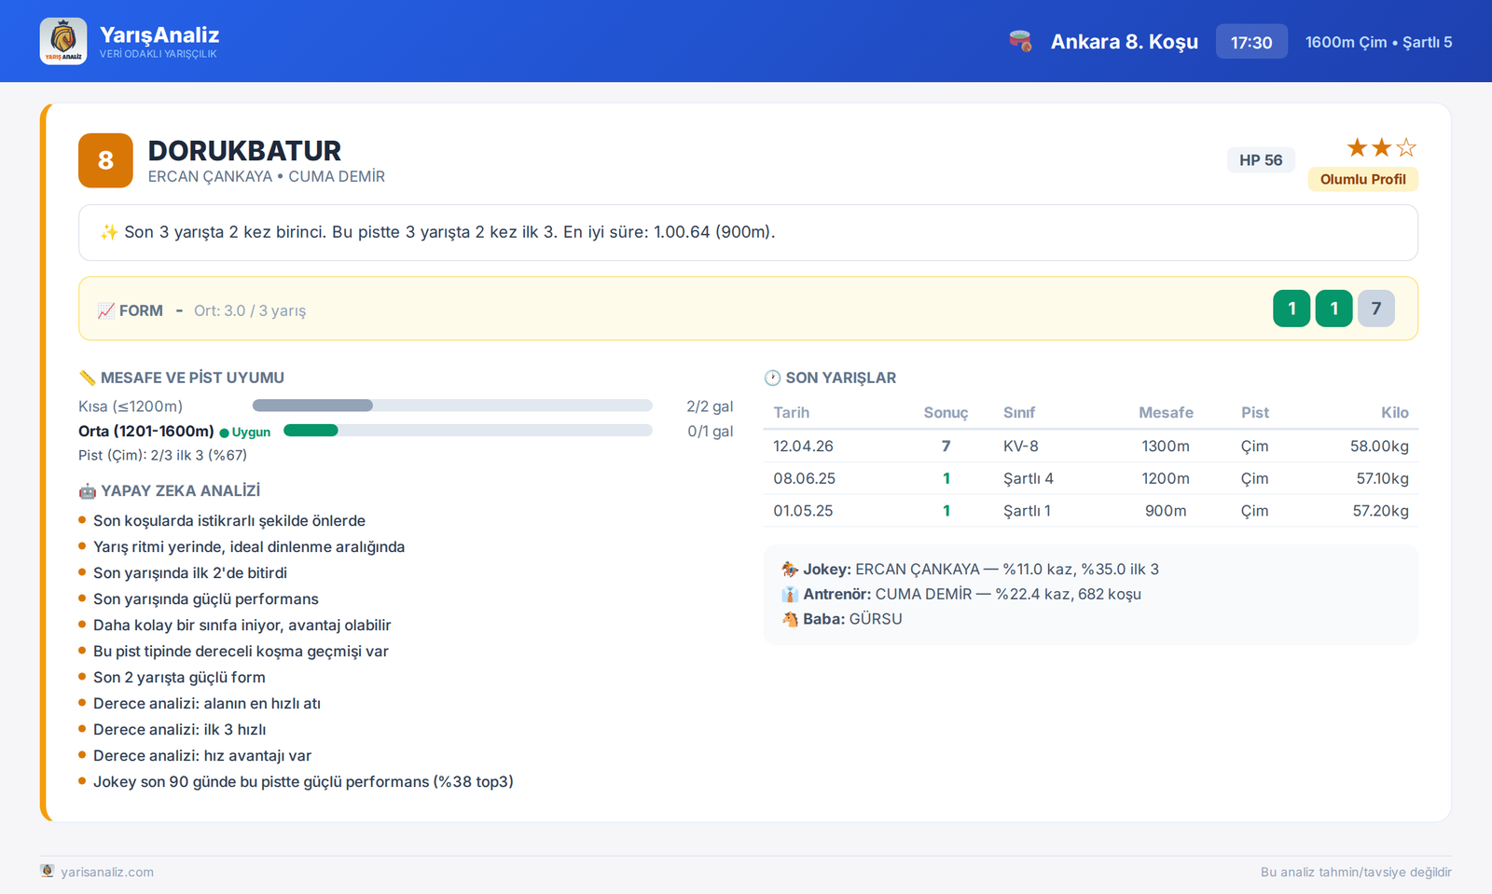This screenshot has height=894, width=1492.
Task: Click the Orta (1201-1600m) progress bar
Action: (467, 431)
